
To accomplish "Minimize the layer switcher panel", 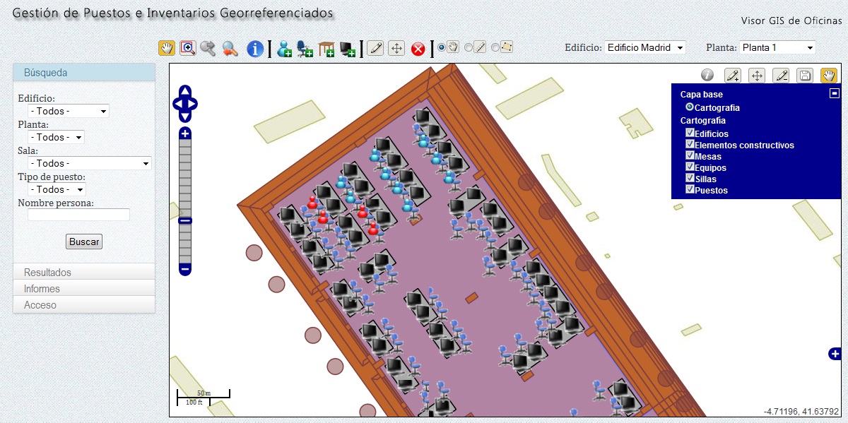I will tap(835, 93).
